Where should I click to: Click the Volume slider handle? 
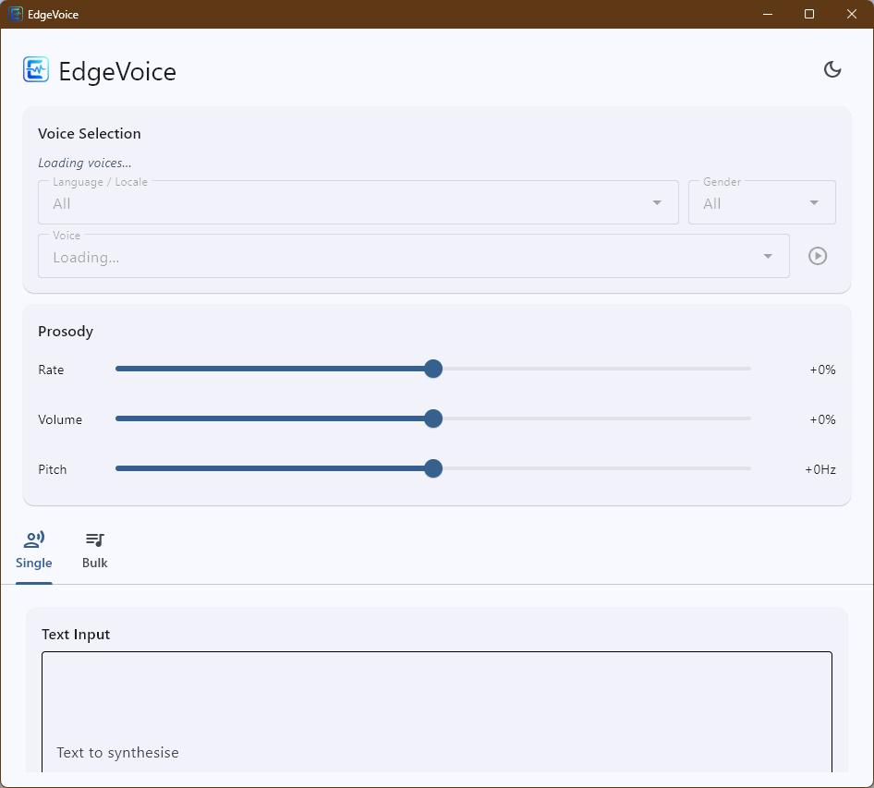(433, 418)
